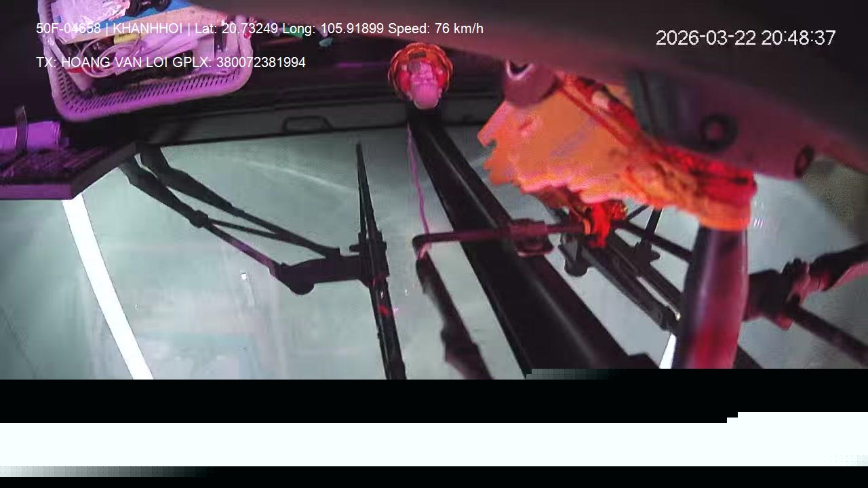
Task: Click the time 20:48:37 in timestamp
Action: point(798,38)
